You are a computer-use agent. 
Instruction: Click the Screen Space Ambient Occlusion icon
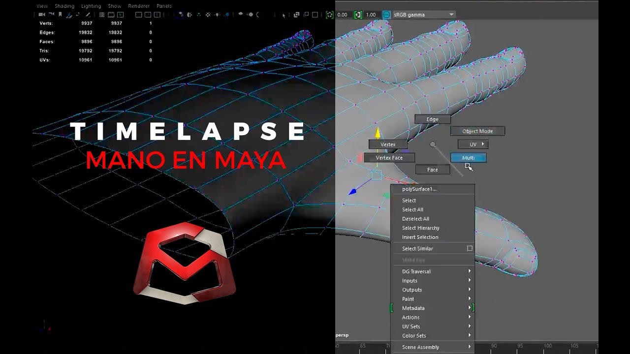point(241,14)
